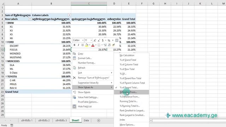Select % of Column Total

coord(131,65)
